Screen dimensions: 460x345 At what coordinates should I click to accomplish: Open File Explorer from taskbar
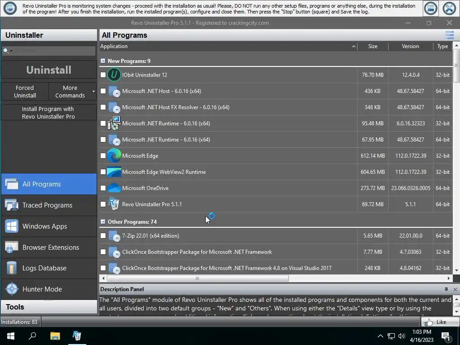click(55, 336)
